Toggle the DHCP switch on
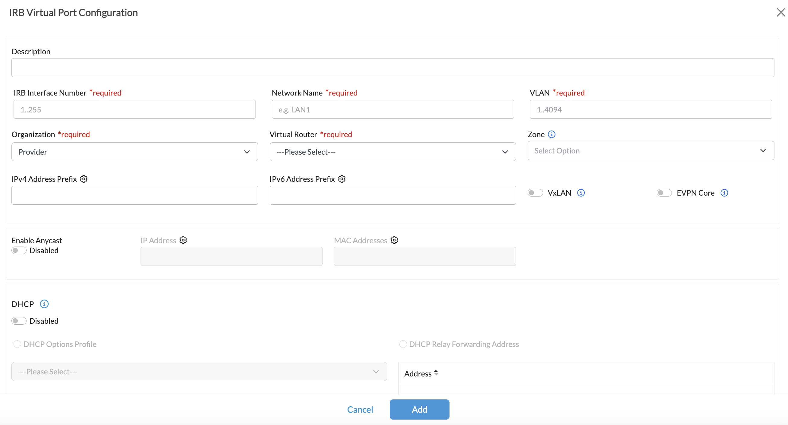The height and width of the screenshot is (425, 788). pos(19,321)
